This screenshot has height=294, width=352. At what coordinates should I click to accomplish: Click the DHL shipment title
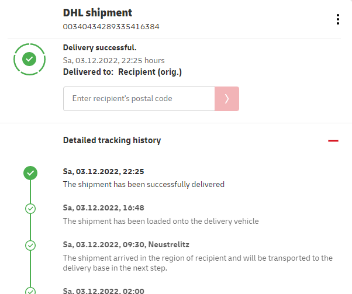(x=98, y=13)
